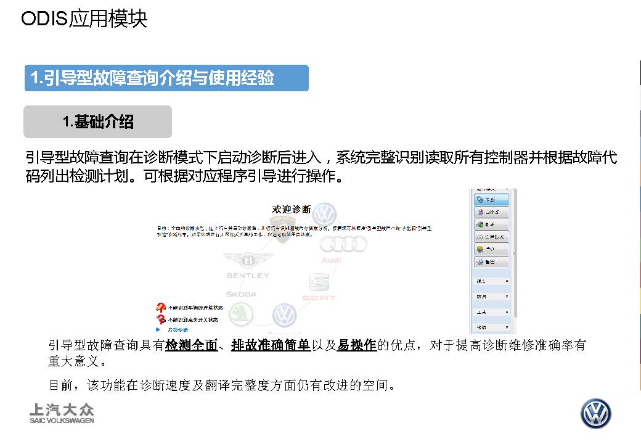Click the sentence beginning 目前，该功能在诊断速度
This screenshot has height=444, width=641.
221,385
